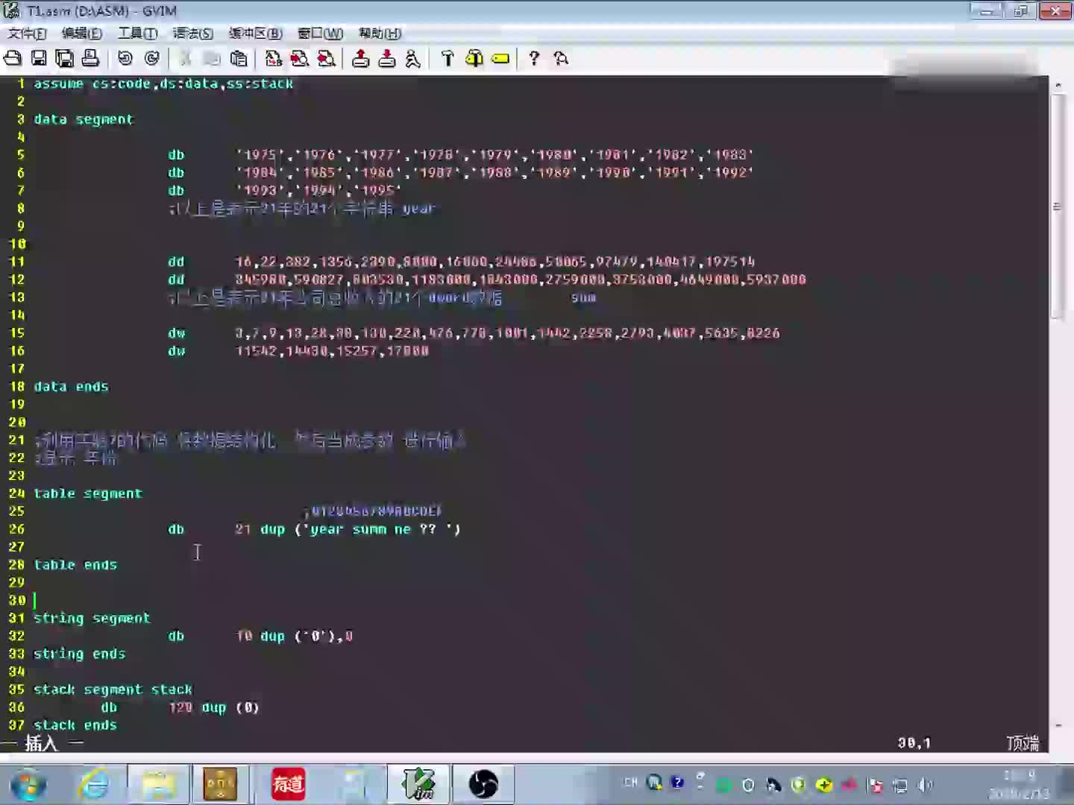Viewport: 1074px width, 805px height.
Task: Click the scrollbar down arrow
Action: pos(1058,724)
